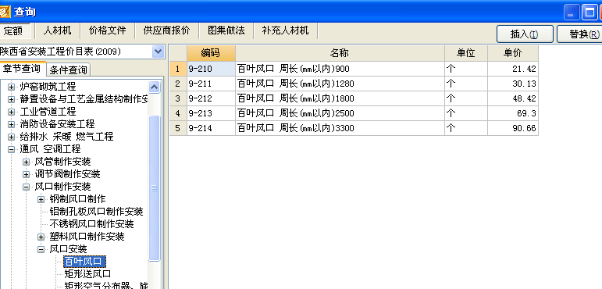602x289 pixels.
Task: Select the 矩形送风口 tree item
Action: tap(88, 274)
